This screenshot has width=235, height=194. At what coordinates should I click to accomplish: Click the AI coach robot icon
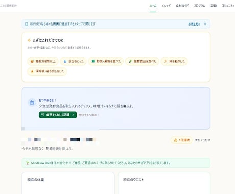32,103
